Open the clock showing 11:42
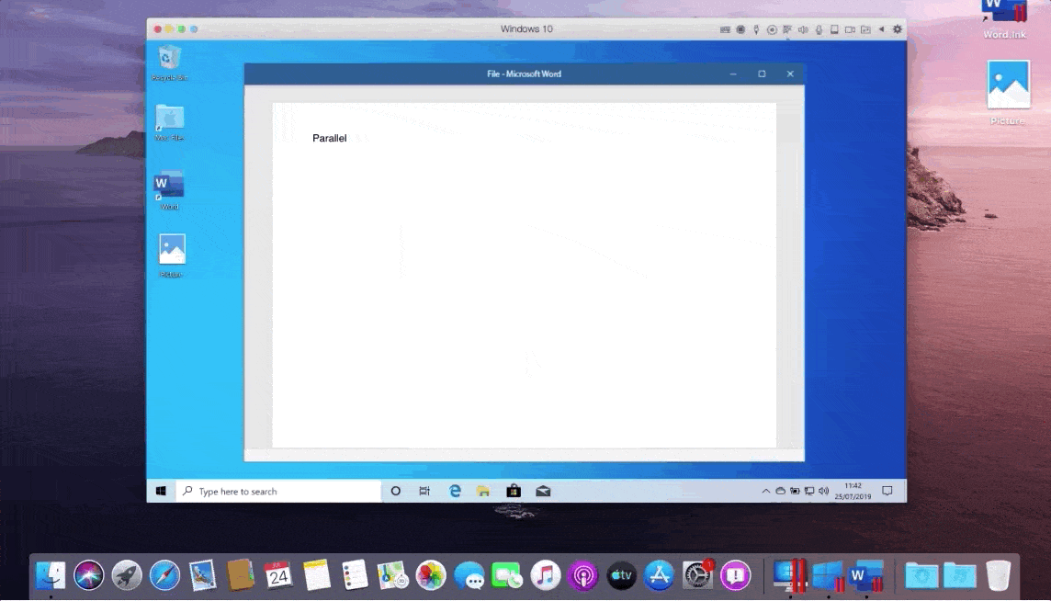 click(x=853, y=491)
